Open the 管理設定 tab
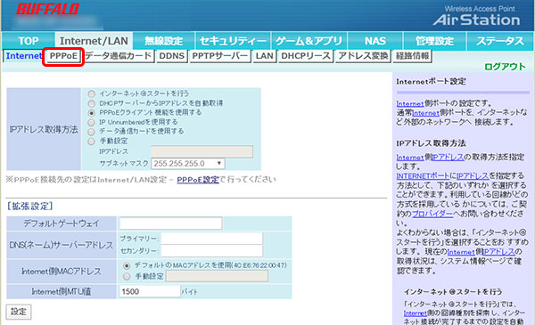This screenshot has width=535, height=325. tap(434, 41)
